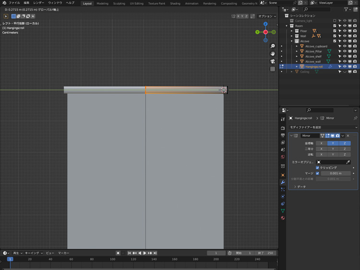Screen dimensions: 360x270
Task: Expand the データ section in Mirror modifier
Action: coord(295,187)
